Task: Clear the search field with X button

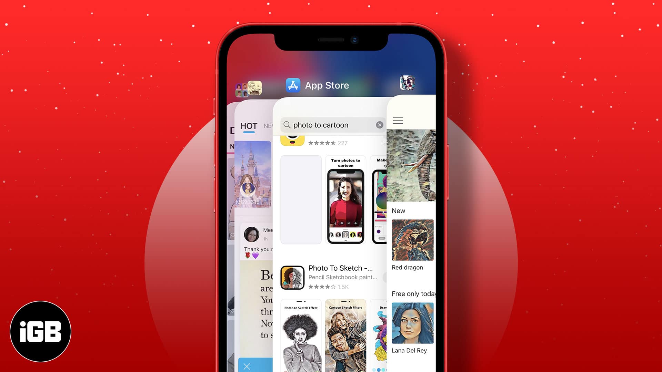Action: [379, 124]
